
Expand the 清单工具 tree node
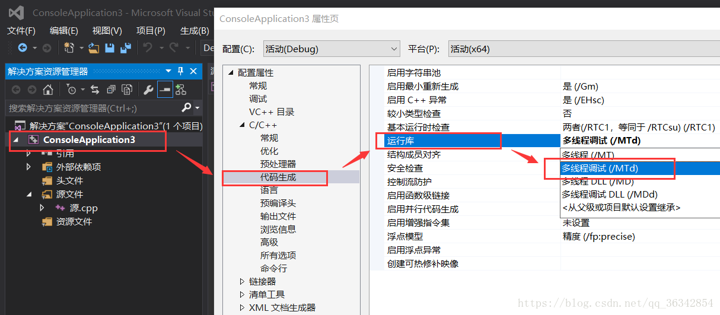click(242, 294)
